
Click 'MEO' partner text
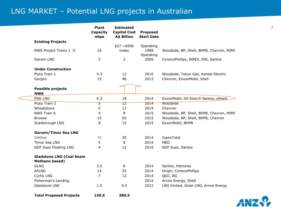point(166,143)
